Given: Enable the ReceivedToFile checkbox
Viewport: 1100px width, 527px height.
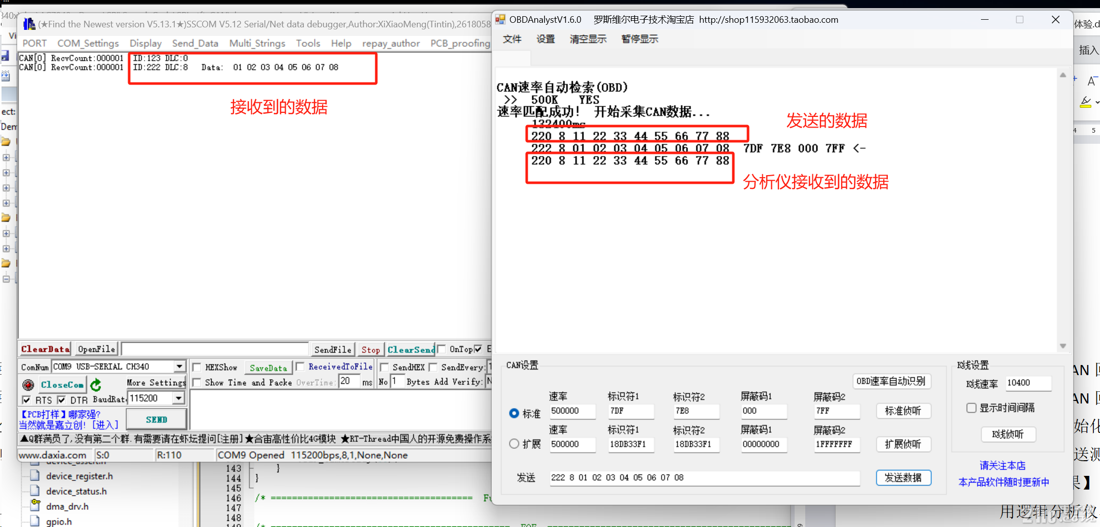Looking at the screenshot, I should coord(300,367).
